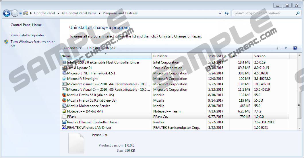
Task: Click PPass Co. publisher cell
Action: point(160,116)
